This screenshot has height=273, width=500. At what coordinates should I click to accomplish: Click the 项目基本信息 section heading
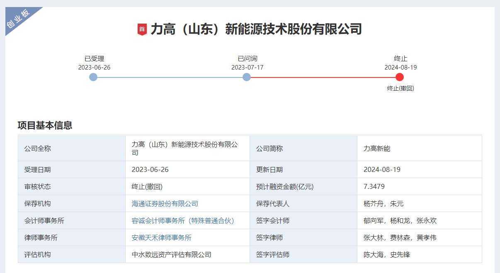click(45, 125)
